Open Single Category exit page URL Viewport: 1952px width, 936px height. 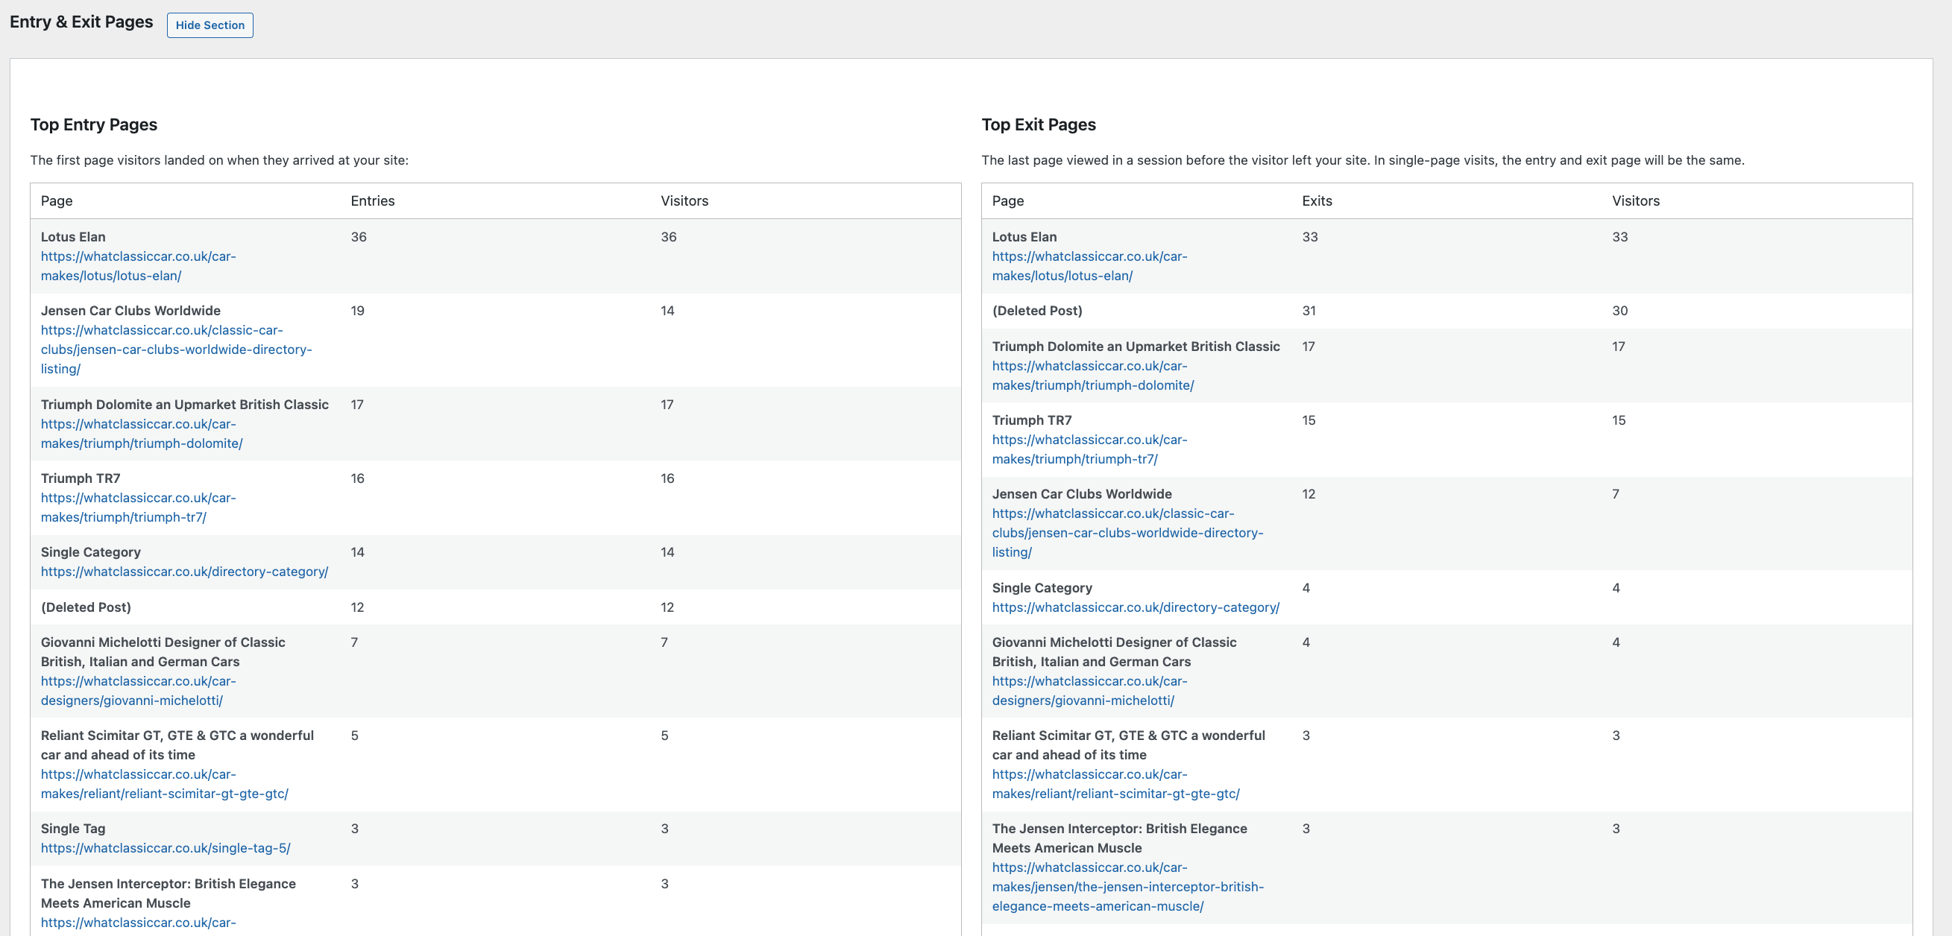[x=1135, y=607]
